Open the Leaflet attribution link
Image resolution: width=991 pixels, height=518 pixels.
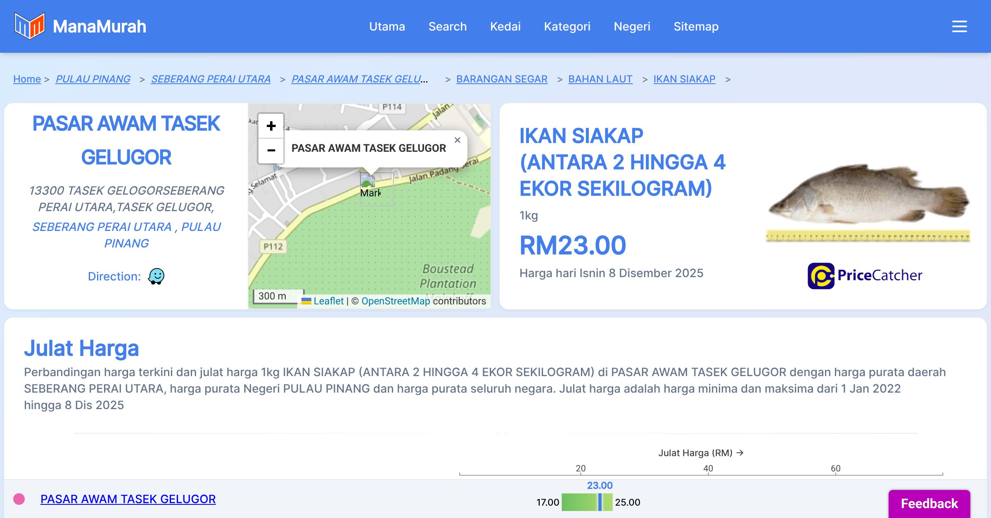coord(328,301)
